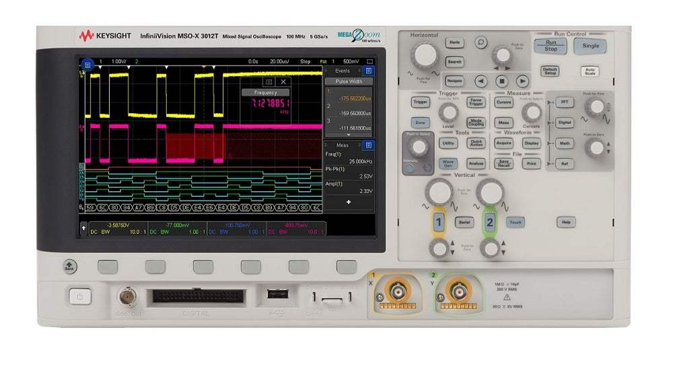Close the Frequency counter popup

(283, 81)
